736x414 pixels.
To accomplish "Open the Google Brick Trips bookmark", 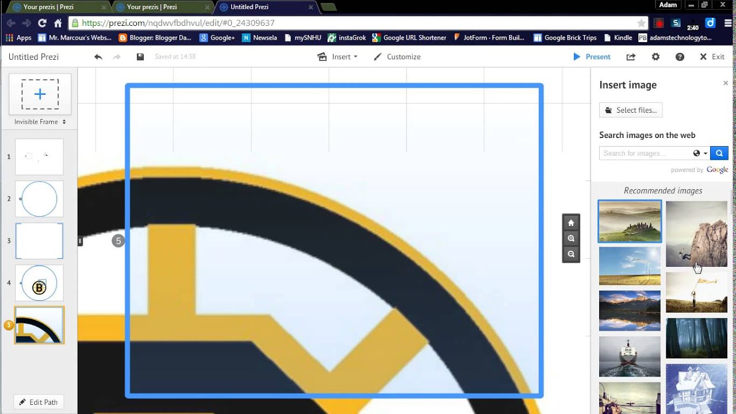I will click(565, 38).
